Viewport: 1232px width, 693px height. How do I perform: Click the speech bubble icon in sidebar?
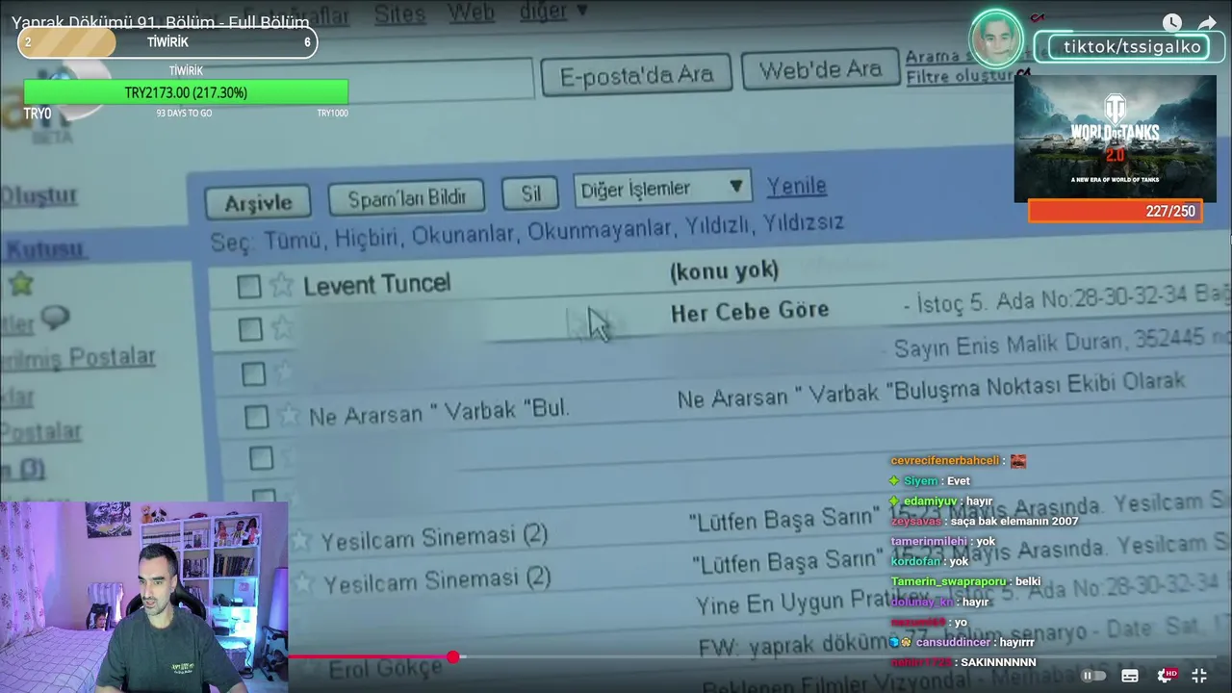[56, 319]
